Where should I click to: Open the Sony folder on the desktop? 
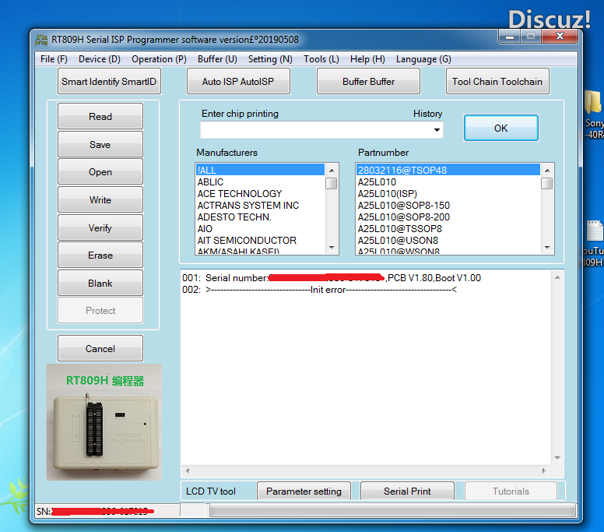coord(593,104)
